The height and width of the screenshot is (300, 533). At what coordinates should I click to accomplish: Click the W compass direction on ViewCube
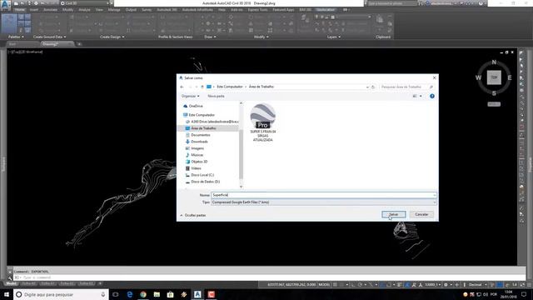click(478, 77)
